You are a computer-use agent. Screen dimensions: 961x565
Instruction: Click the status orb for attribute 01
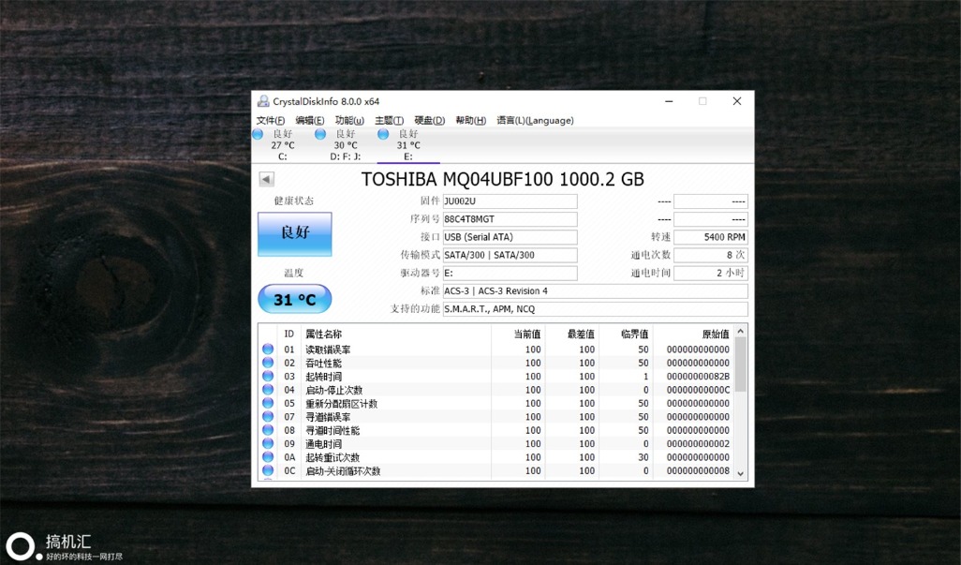point(268,349)
